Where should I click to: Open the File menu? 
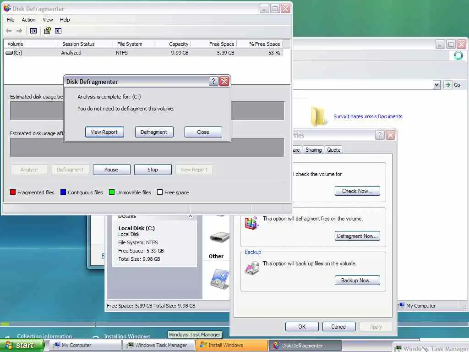point(11,20)
